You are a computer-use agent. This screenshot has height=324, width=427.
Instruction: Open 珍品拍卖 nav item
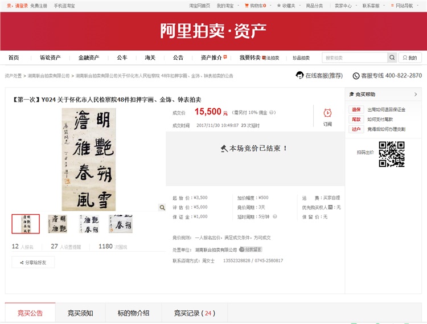pyautogui.click(x=301, y=58)
